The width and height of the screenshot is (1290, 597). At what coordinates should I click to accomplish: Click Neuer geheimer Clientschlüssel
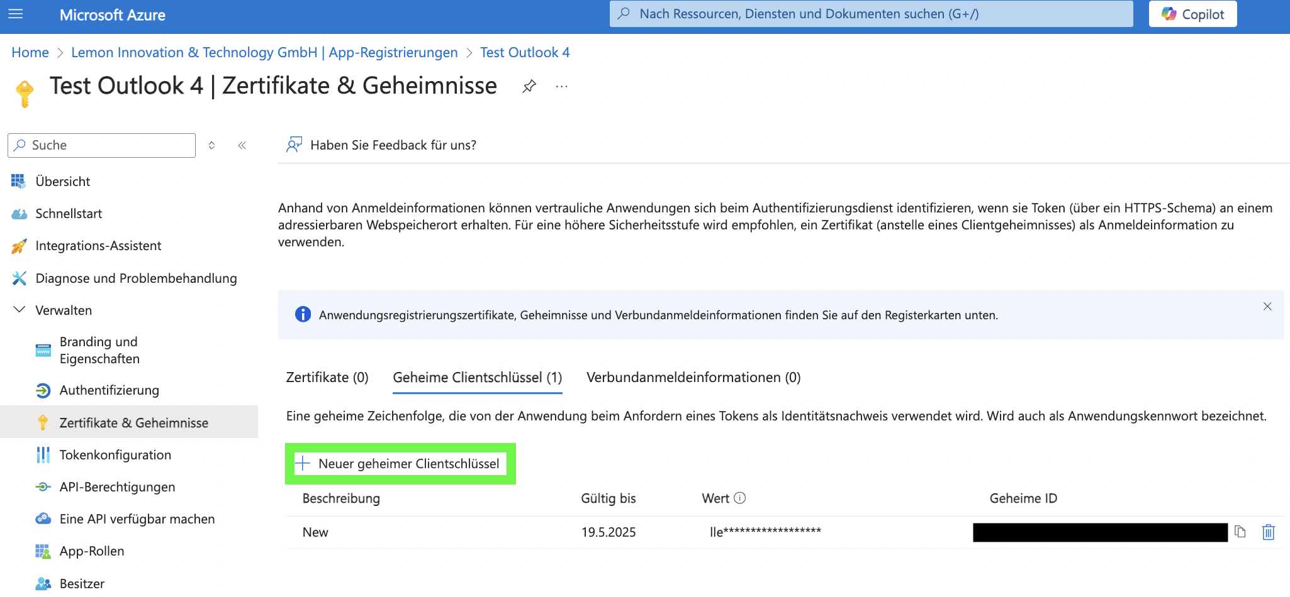coord(400,464)
